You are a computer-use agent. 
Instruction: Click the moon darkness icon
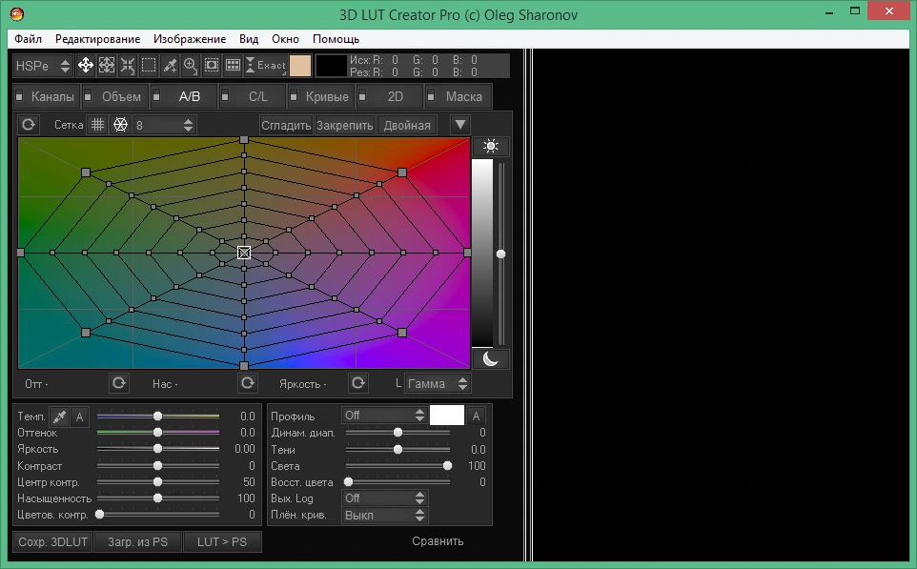pyautogui.click(x=491, y=359)
